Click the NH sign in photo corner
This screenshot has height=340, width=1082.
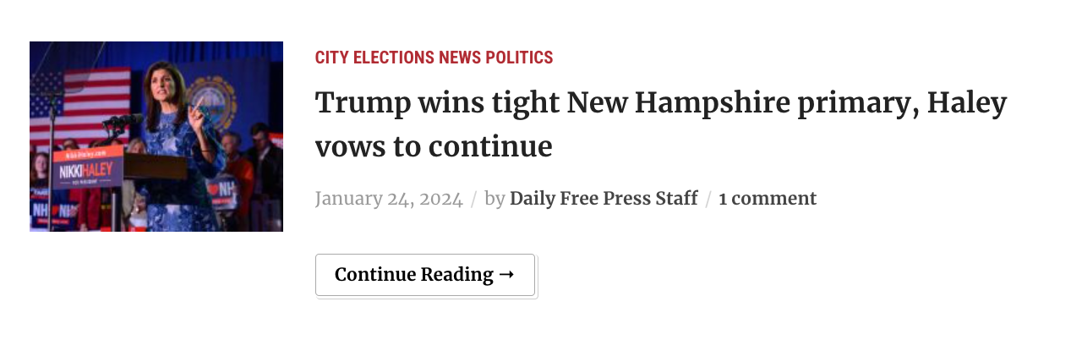[41, 208]
